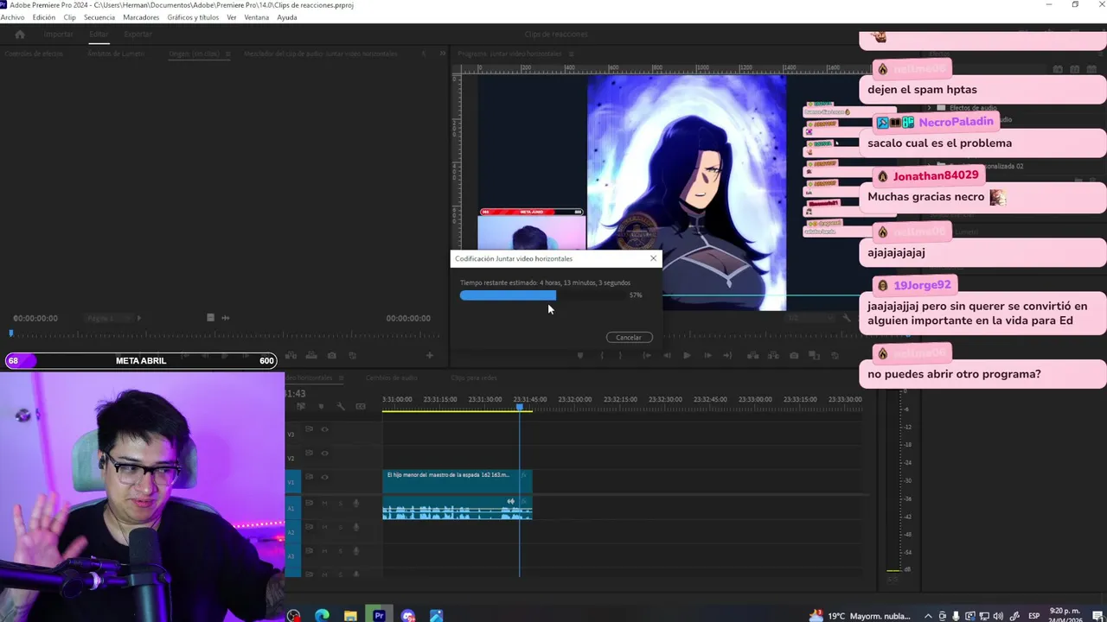
Task: Toggle V1 track output eye icon
Action: tap(325, 477)
